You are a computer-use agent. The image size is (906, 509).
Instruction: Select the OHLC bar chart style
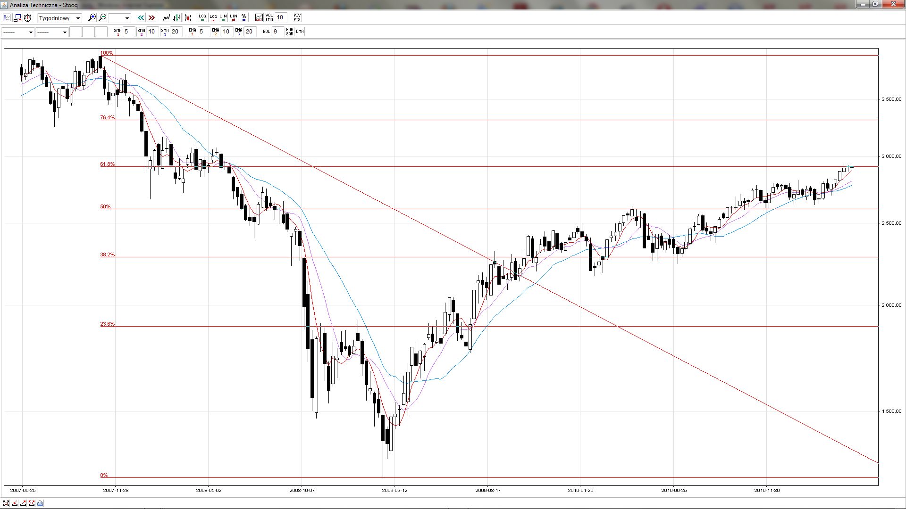[177, 17]
